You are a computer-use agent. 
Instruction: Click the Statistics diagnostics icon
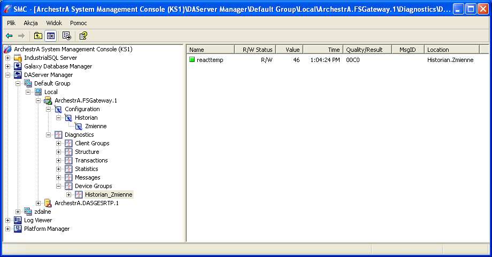pos(68,169)
